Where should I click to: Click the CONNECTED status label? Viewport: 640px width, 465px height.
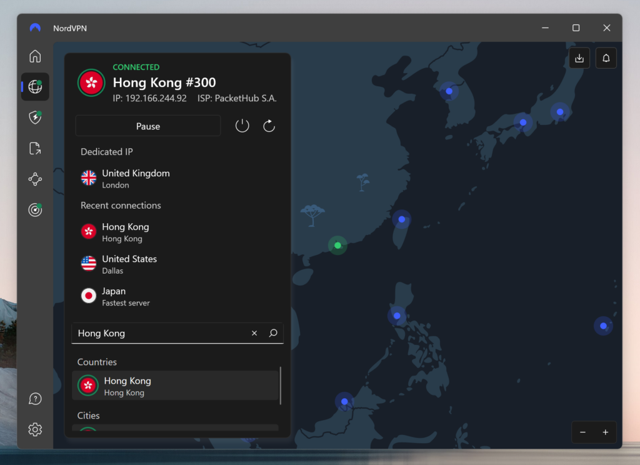136,67
